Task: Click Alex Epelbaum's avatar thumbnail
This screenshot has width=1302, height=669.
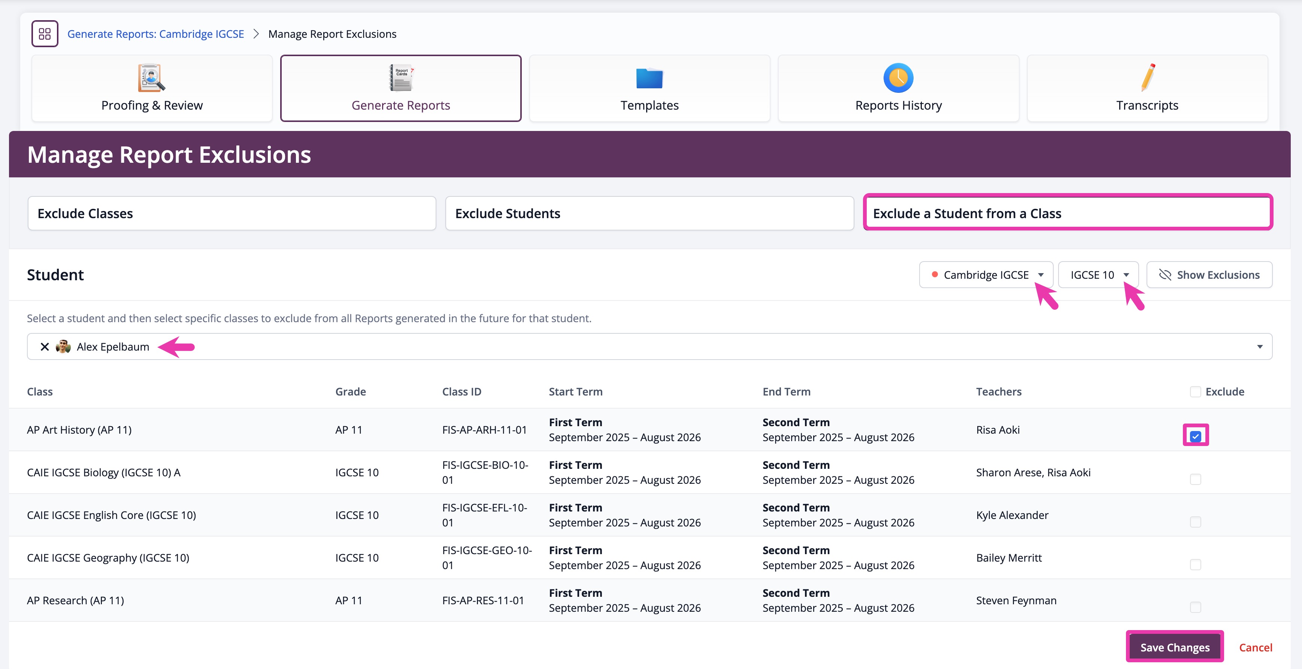Action: point(63,347)
